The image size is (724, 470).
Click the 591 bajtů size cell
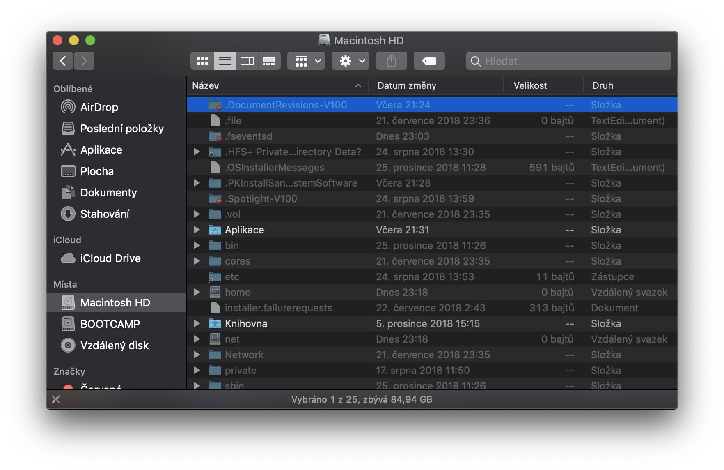coord(552,168)
